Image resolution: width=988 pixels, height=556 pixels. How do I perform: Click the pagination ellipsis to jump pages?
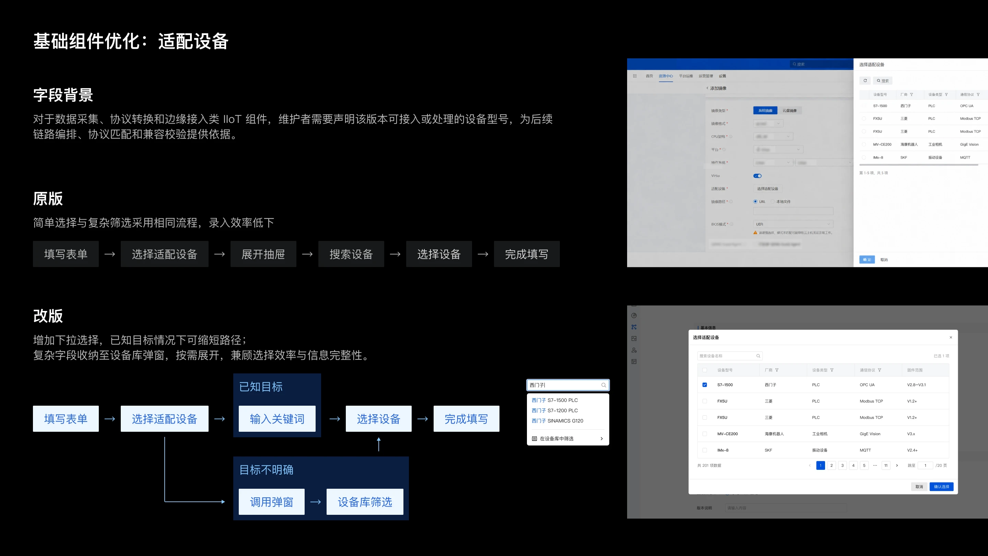[x=875, y=465]
